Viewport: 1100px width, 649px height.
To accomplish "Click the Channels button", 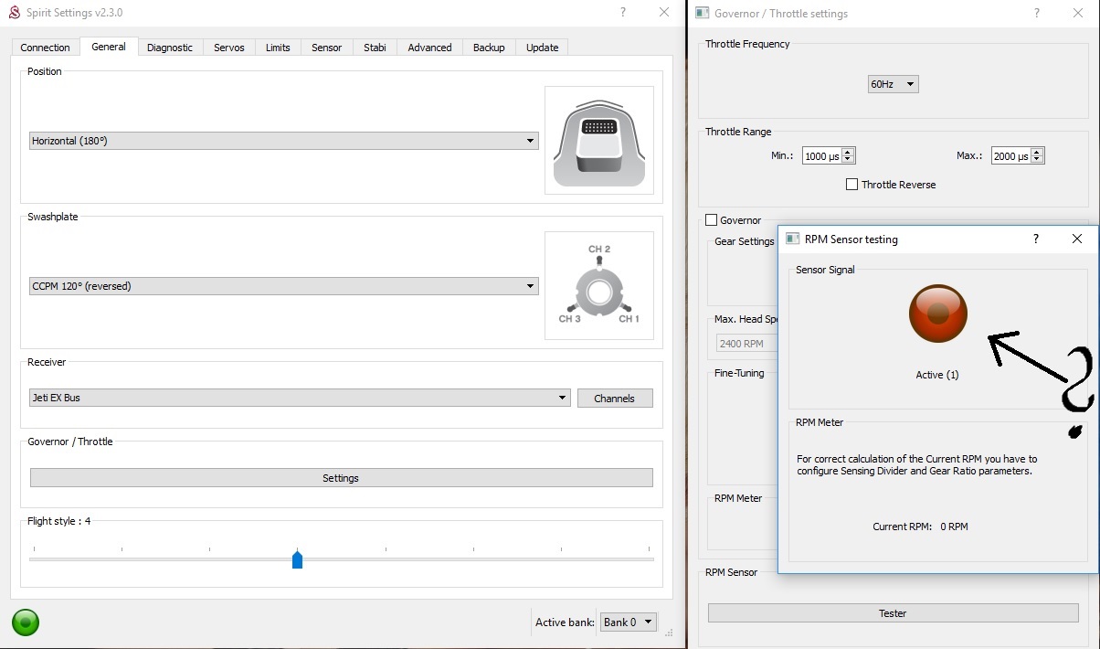I will tap(615, 399).
